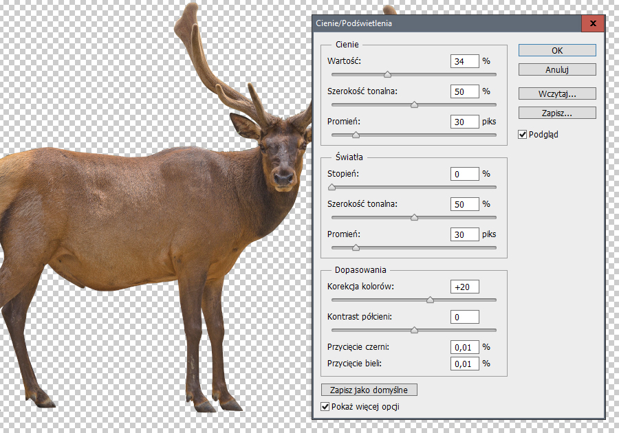The height and width of the screenshot is (433, 619).
Task: Click the Cienie Promień value field
Action: click(x=465, y=122)
